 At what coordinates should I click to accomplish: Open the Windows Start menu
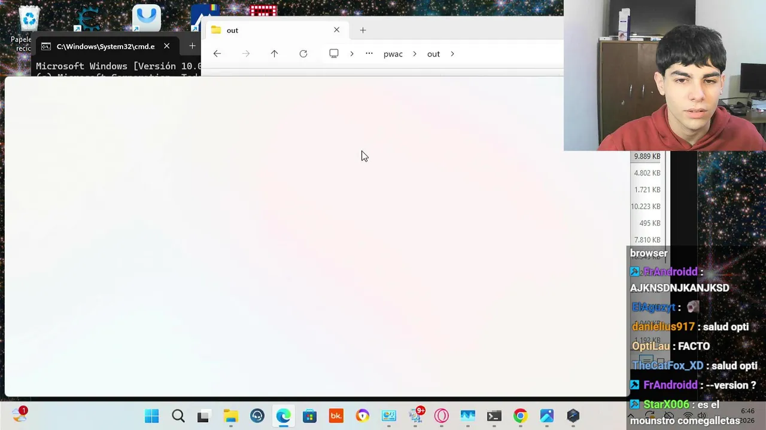[x=151, y=416]
